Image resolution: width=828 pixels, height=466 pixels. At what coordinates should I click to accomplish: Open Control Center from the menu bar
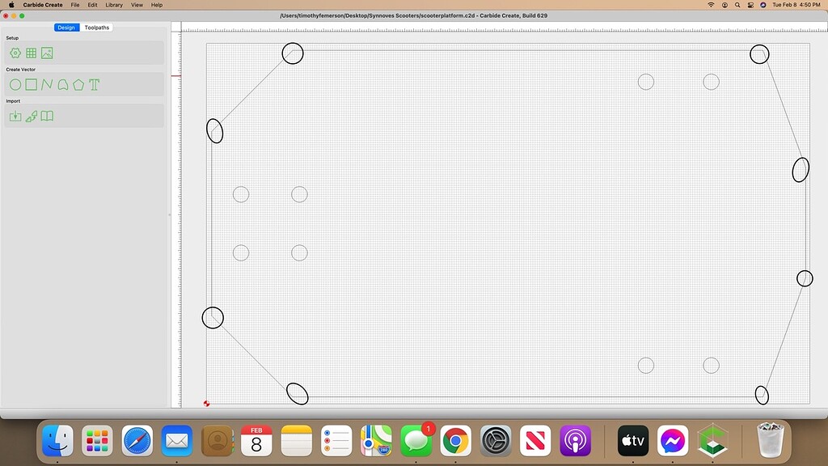[x=750, y=5]
